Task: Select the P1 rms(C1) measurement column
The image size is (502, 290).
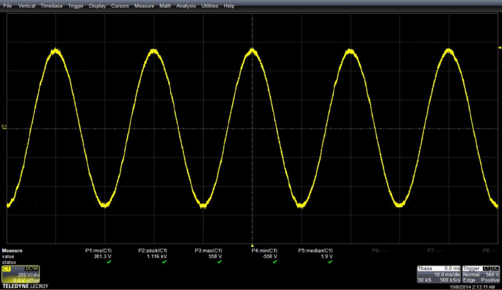Action: [x=100, y=251]
